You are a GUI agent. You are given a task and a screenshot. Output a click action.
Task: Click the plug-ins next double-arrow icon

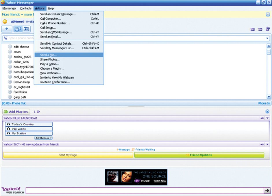(38, 112)
